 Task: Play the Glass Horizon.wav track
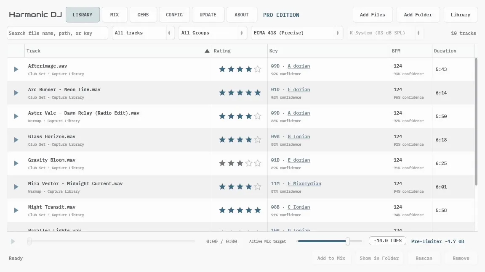(16, 140)
